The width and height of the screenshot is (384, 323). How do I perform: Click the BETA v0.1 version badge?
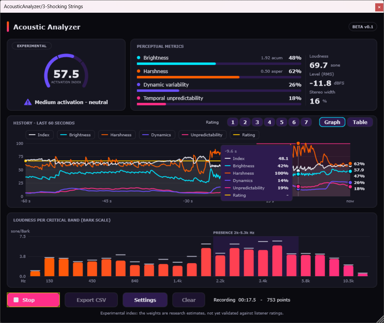(363, 27)
